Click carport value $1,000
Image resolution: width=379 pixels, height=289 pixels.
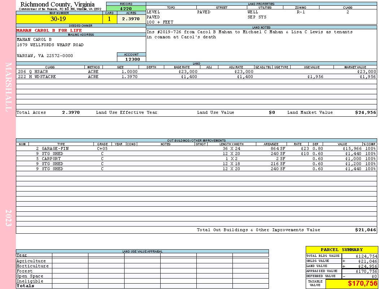tap(353, 159)
